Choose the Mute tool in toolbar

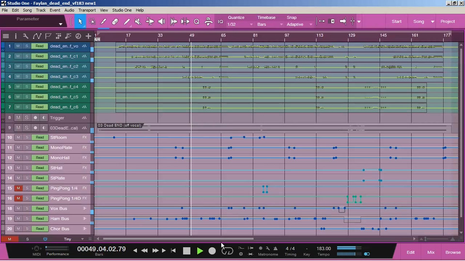pyautogui.click(x=139, y=22)
